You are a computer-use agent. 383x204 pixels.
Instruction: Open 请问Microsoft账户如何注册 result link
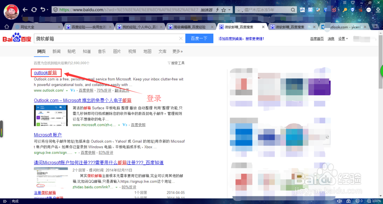[x=99, y=163]
